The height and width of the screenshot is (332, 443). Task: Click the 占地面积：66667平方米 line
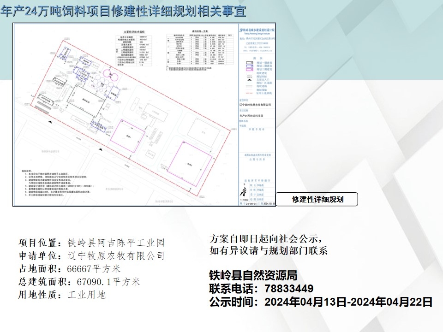(x=70, y=269)
